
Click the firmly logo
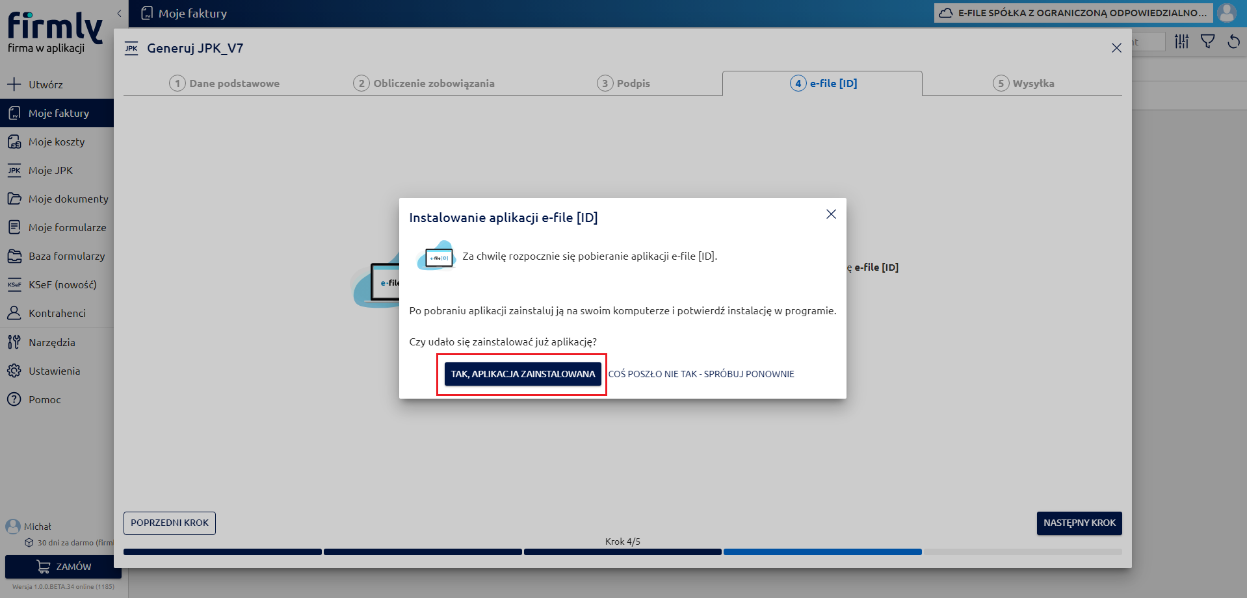point(55,32)
